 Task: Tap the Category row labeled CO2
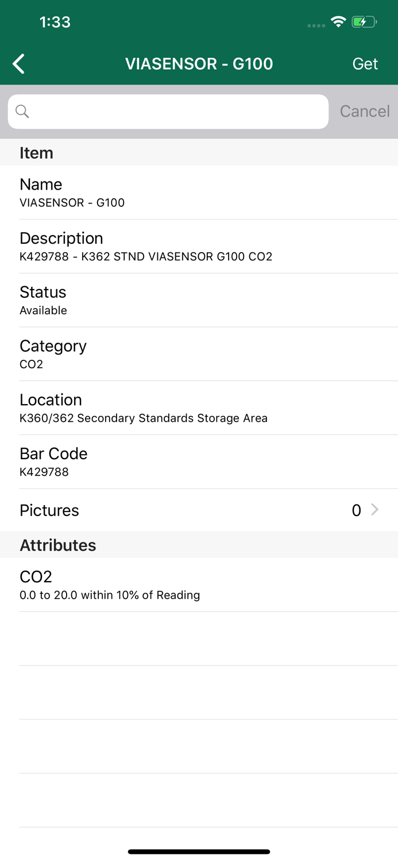199,353
